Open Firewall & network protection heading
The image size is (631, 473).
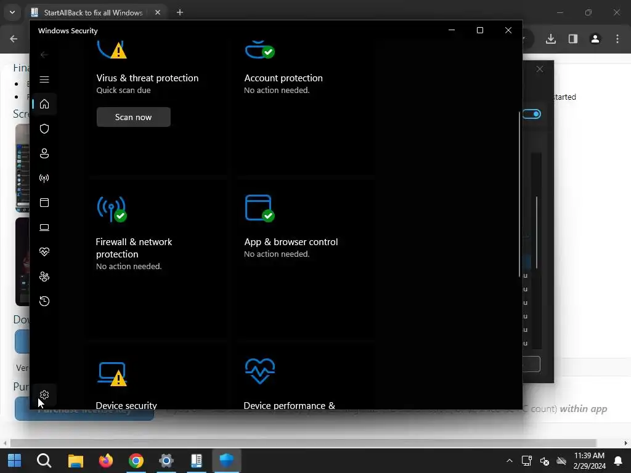click(134, 248)
